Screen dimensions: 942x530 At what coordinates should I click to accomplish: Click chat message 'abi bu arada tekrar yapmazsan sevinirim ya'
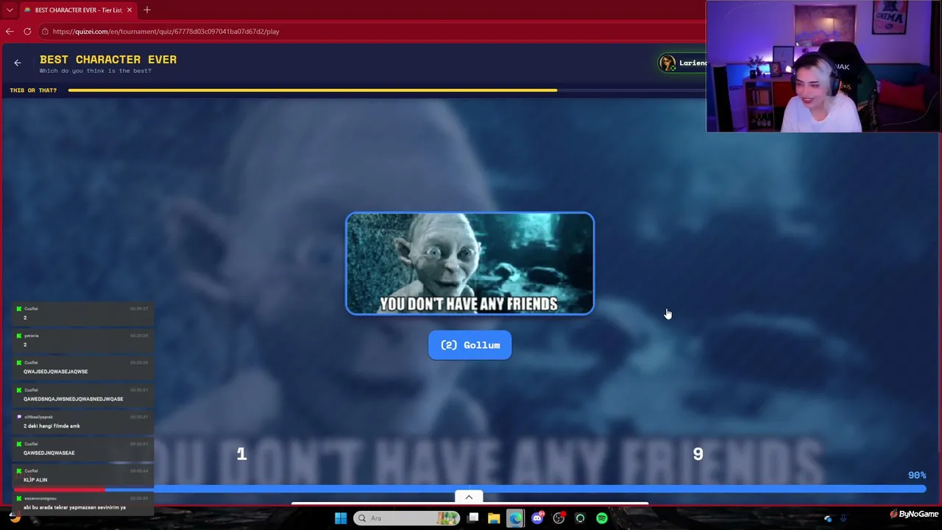74,507
